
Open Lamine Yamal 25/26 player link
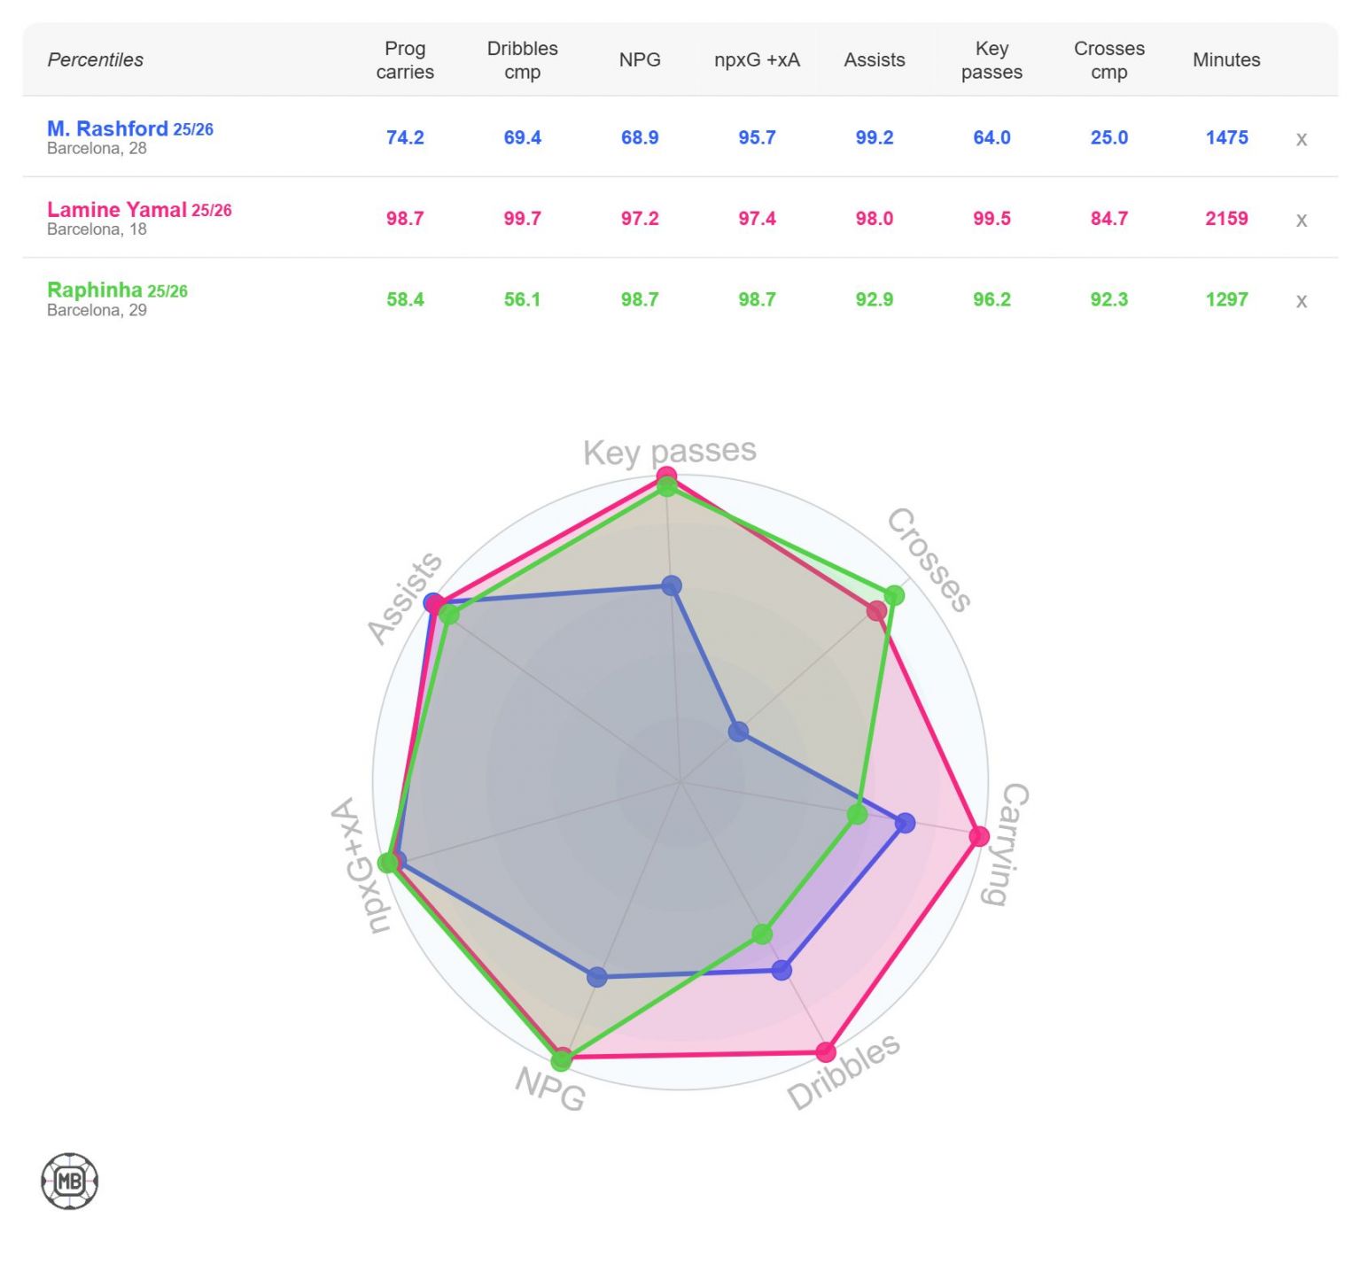[139, 210]
